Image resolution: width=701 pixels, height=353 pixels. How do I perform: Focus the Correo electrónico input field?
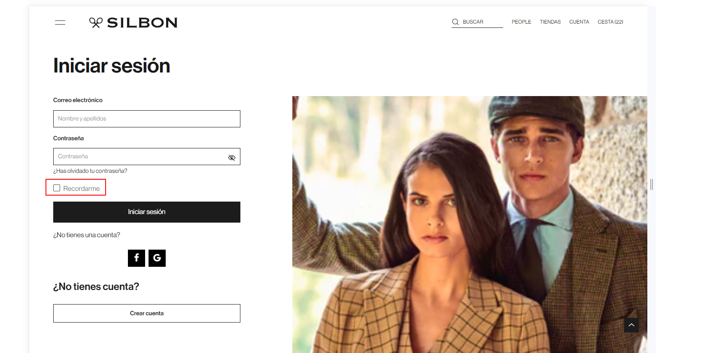pyautogui.click(x=147, y=119)
